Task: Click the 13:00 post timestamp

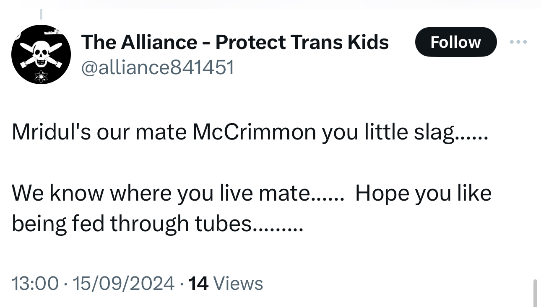Action: pos(35,283)
